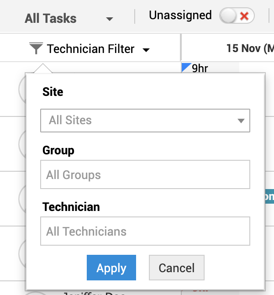The width and height of the screenshot is (274, 295).
Task: Toggle the Unassigned switch
Action: (x=236, y=16)
